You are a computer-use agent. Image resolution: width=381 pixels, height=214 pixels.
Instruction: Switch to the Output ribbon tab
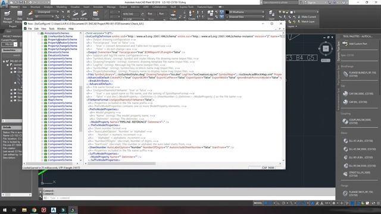(123, 7)
